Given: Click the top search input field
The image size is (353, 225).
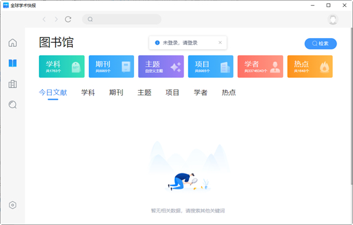Looking at the screenshot, I should click(x=122, y=19).
